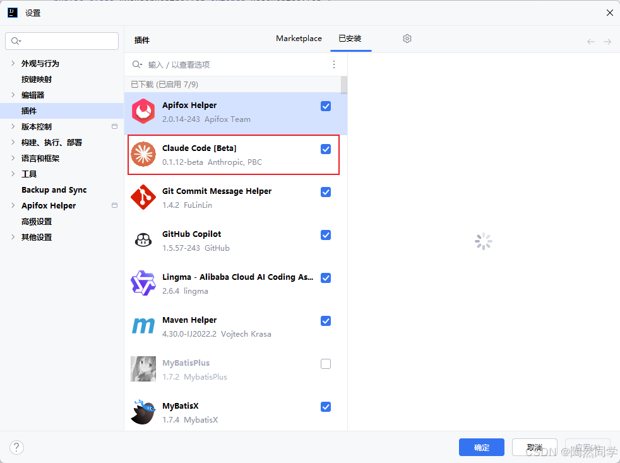Click the 确定 button
This screenshot has height=463, width=620.
[x=482, y=448]
